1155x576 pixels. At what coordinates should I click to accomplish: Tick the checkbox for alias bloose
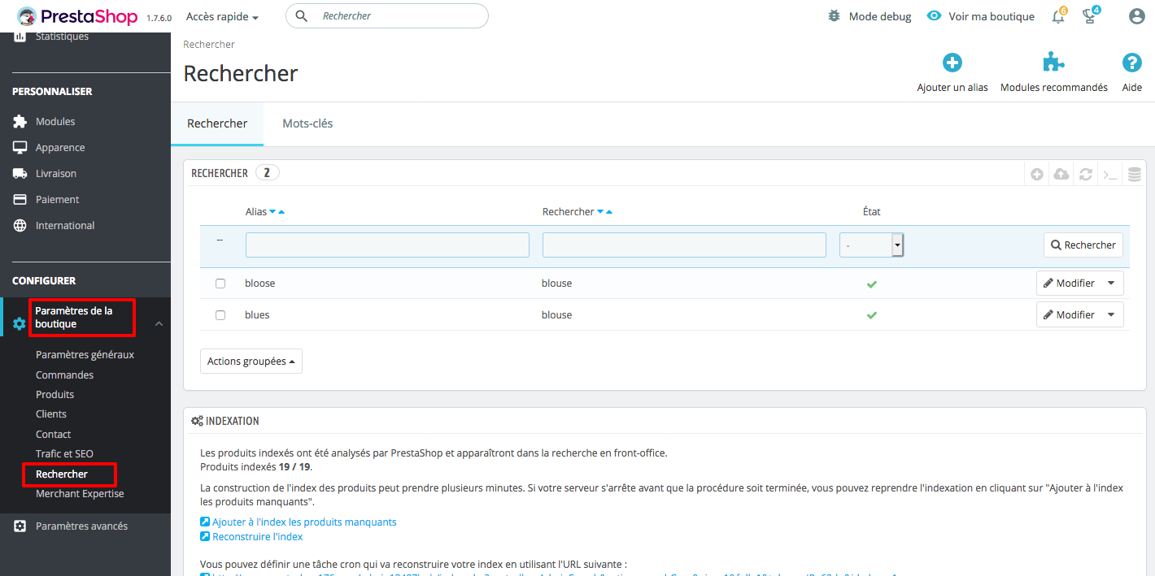(x=220, y=284)
